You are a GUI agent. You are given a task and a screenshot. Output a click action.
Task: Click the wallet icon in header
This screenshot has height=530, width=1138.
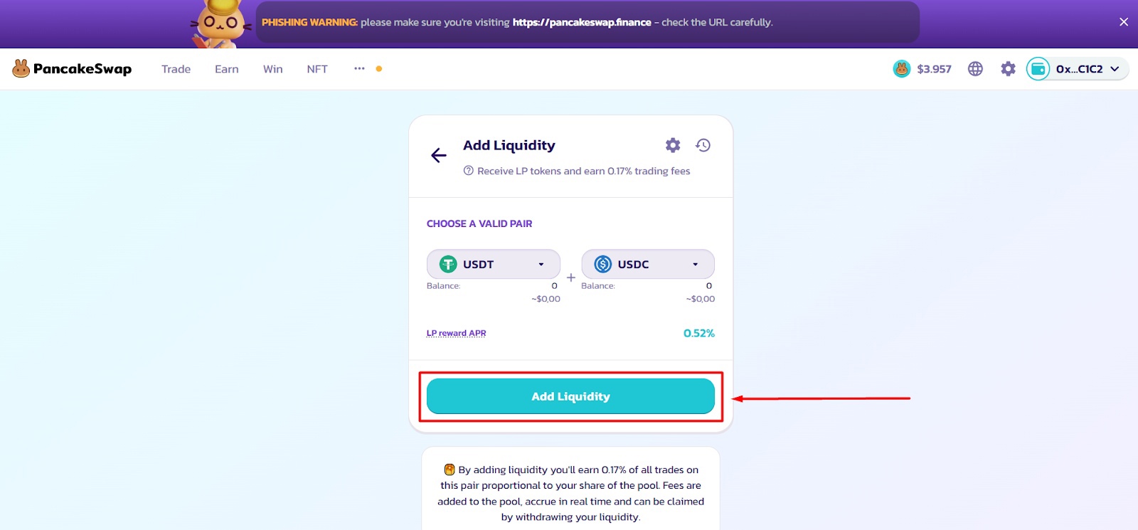click(1038, 69)
